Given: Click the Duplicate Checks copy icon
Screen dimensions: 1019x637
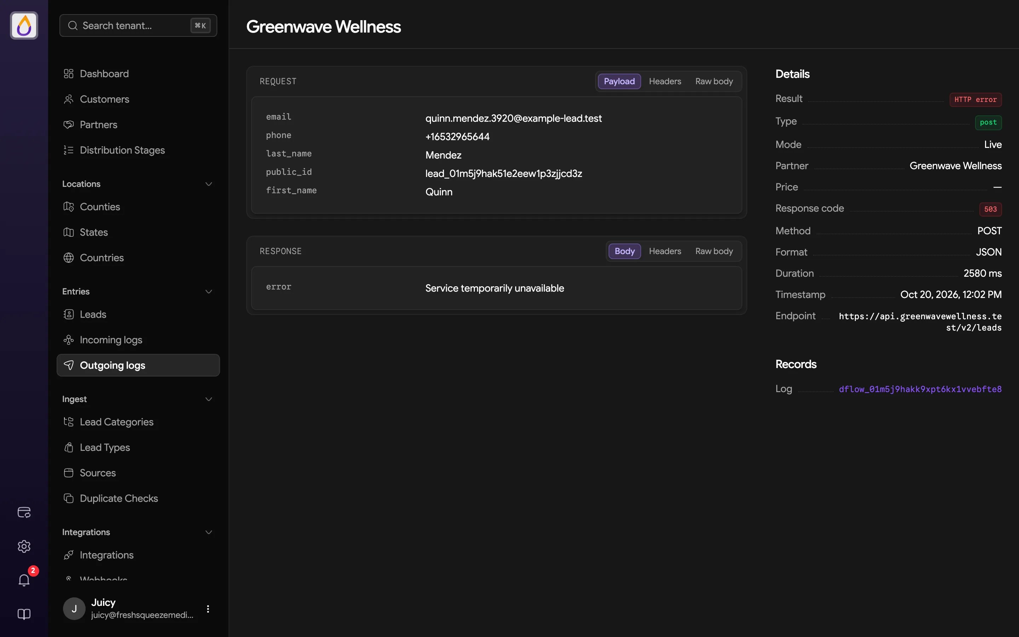Looking at the screenshot, I should 69,498.
